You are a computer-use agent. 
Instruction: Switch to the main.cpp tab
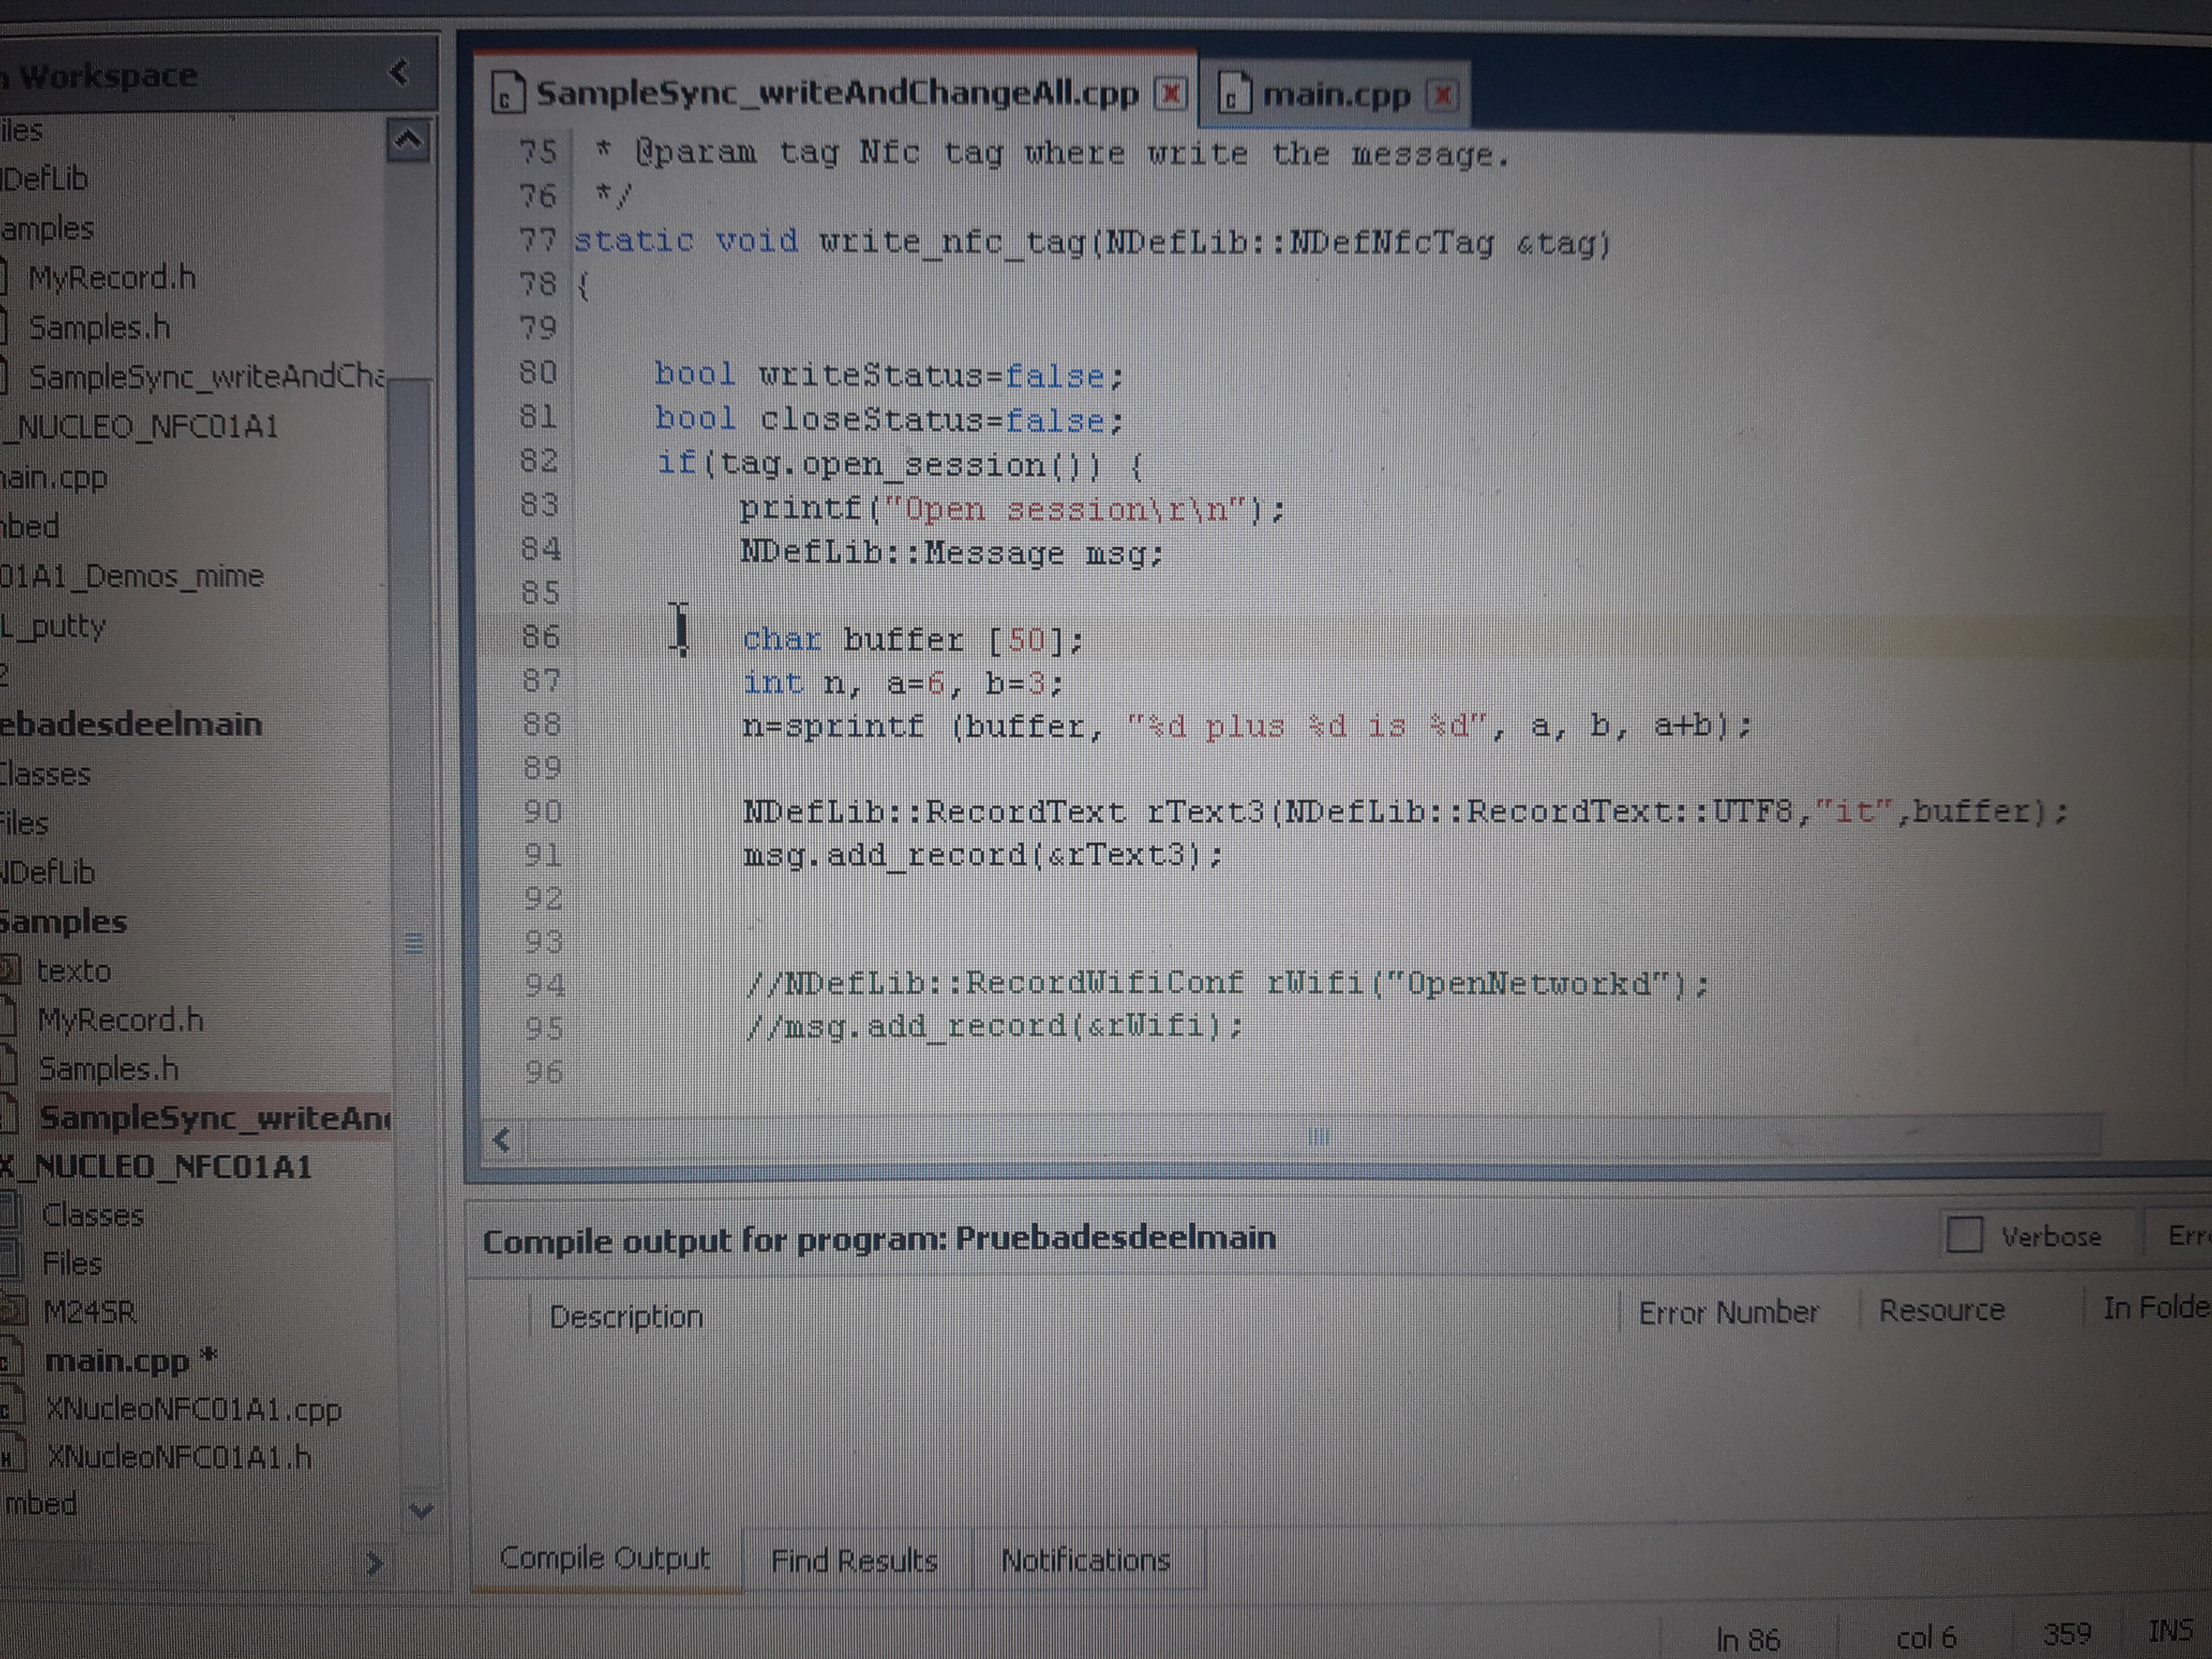[x=1335, y=95]
